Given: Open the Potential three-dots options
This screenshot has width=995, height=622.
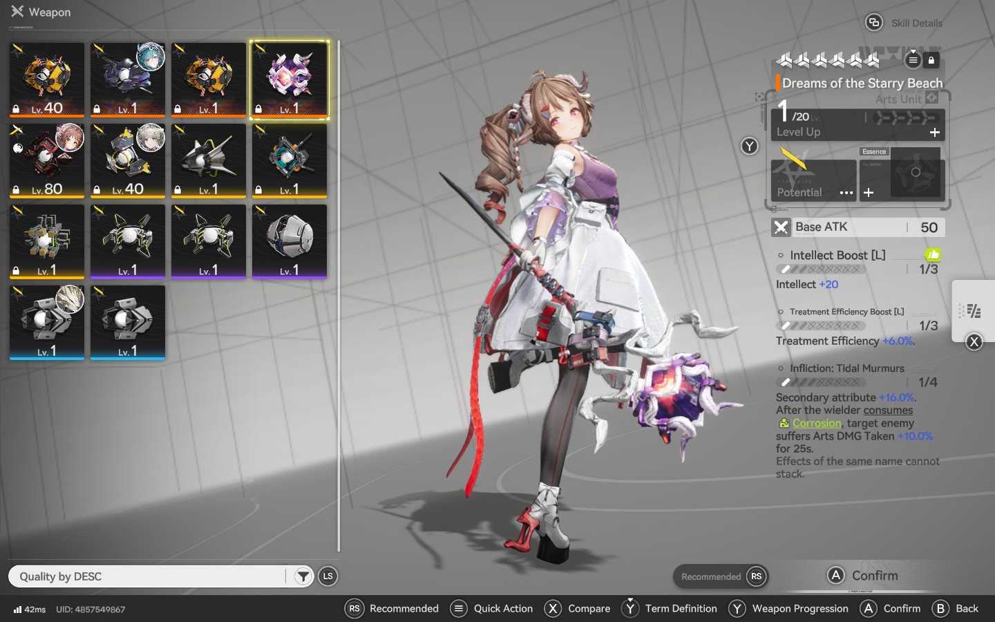Looking at the screenshot, I should (x=846, y=193).
